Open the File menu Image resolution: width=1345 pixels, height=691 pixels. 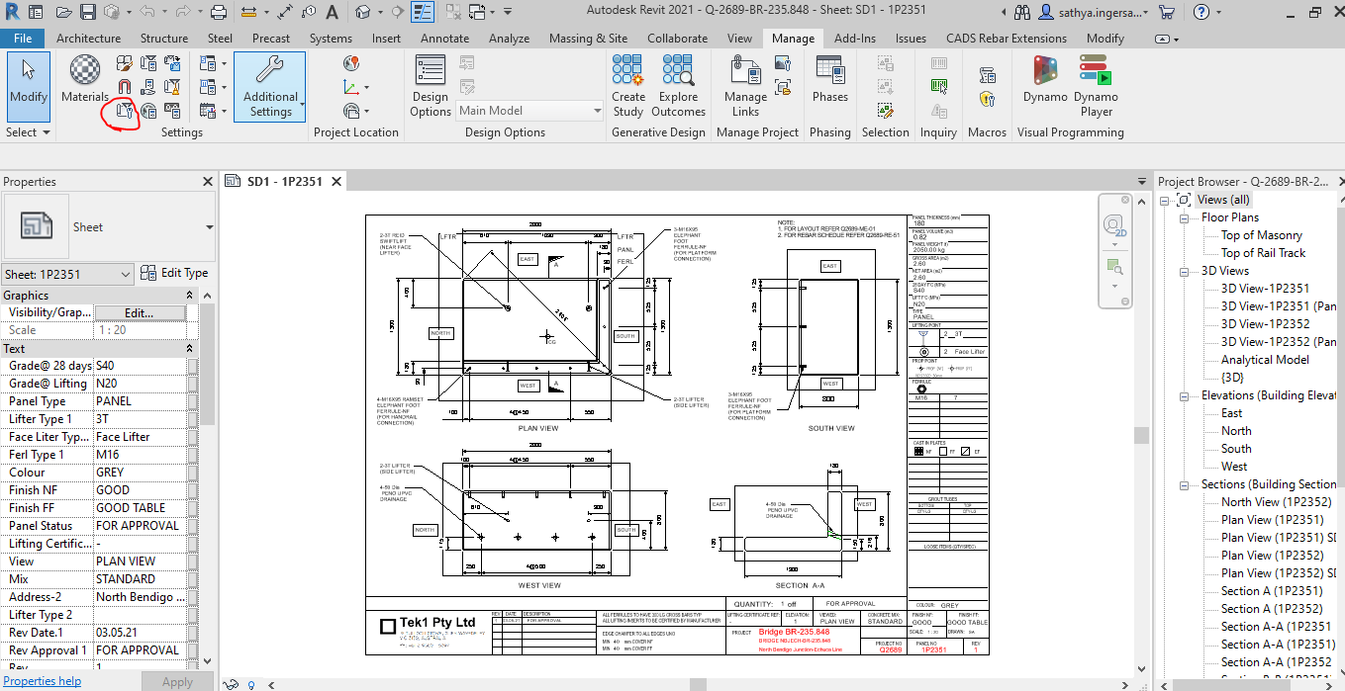click(23, 39)
